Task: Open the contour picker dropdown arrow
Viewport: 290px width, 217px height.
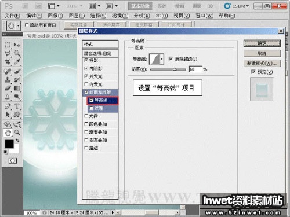Action: tap(162, 59)
